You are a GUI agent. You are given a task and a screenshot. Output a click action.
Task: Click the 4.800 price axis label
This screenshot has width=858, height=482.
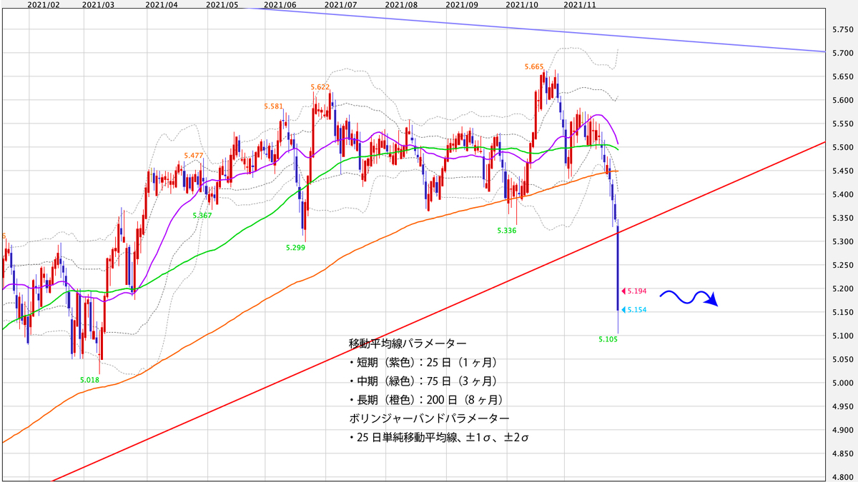(843, 476)
